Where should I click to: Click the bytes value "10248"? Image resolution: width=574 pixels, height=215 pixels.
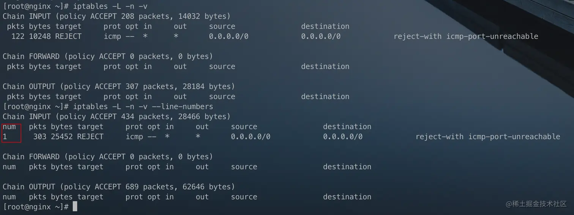click(40, 36)
